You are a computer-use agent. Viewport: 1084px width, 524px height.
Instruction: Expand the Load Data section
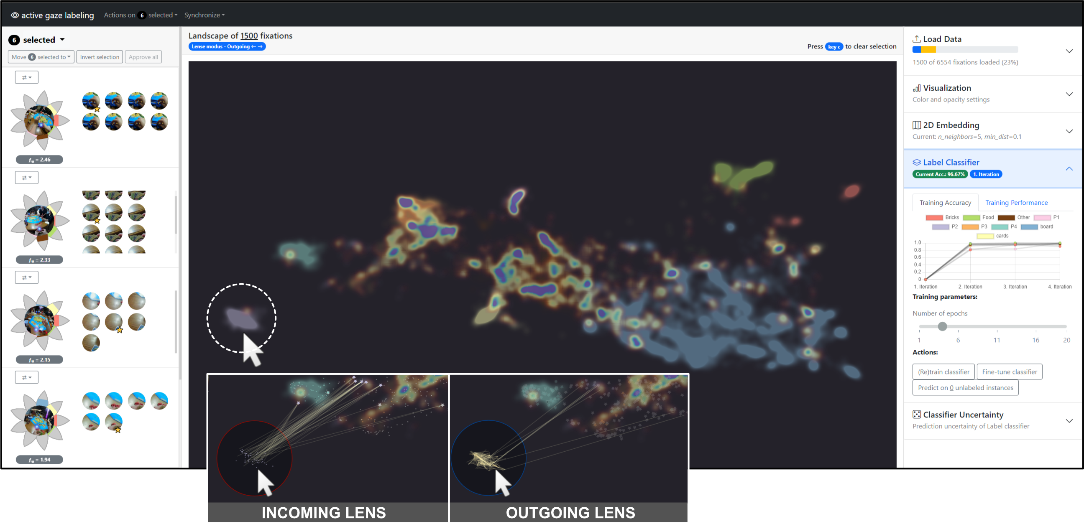[x=1069, y=51]
